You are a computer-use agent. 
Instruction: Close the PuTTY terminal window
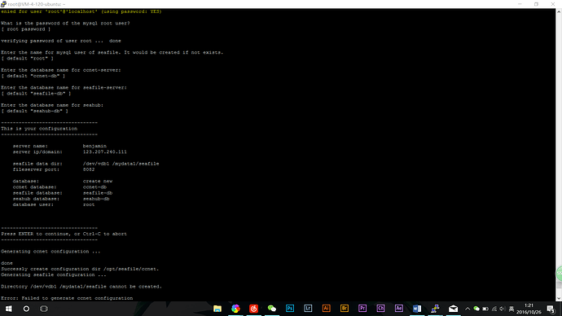[553, 4]
